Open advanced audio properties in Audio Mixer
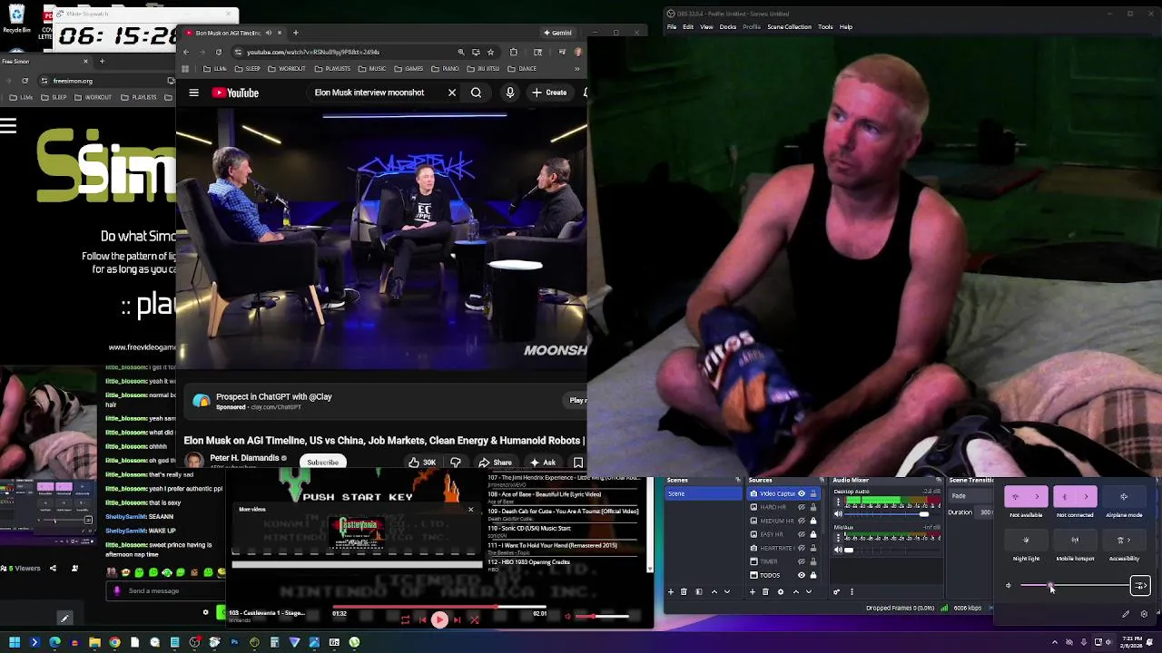 pyautogui.click(x=837, y=591)
